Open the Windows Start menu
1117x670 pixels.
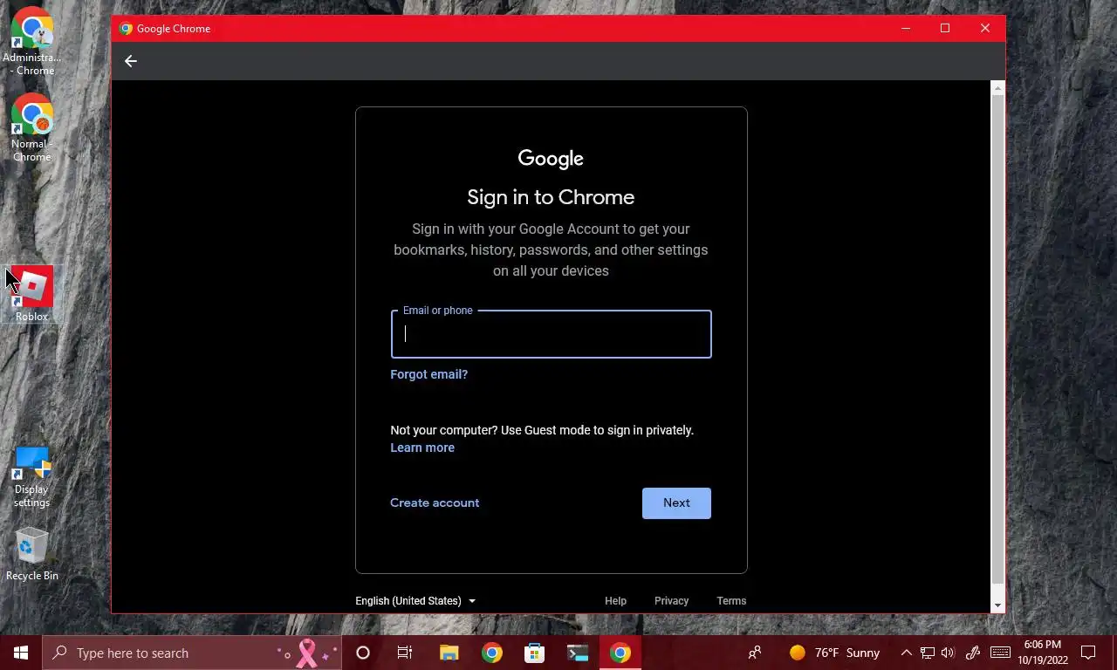click(x=21, y=653)
